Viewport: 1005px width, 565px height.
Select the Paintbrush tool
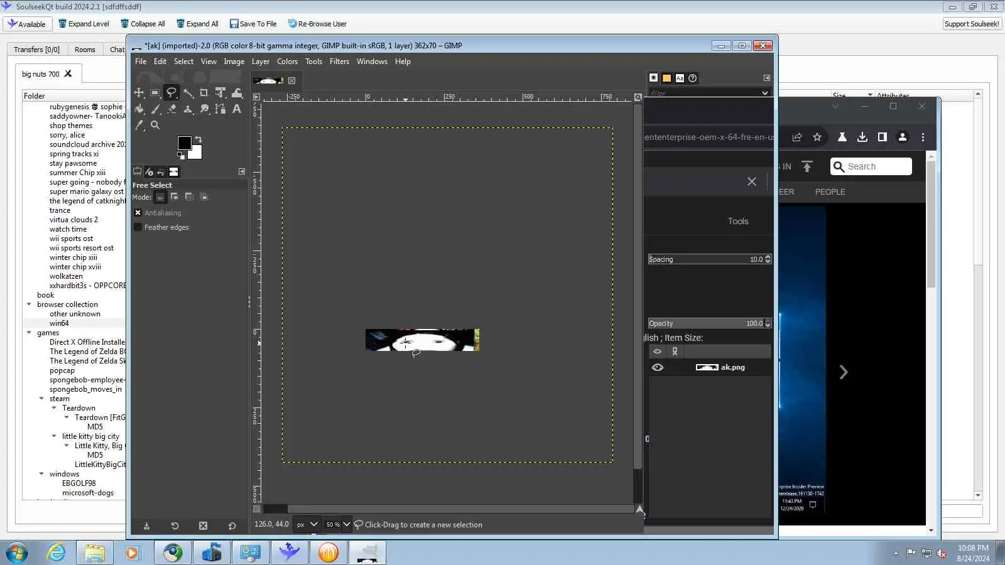155,109
